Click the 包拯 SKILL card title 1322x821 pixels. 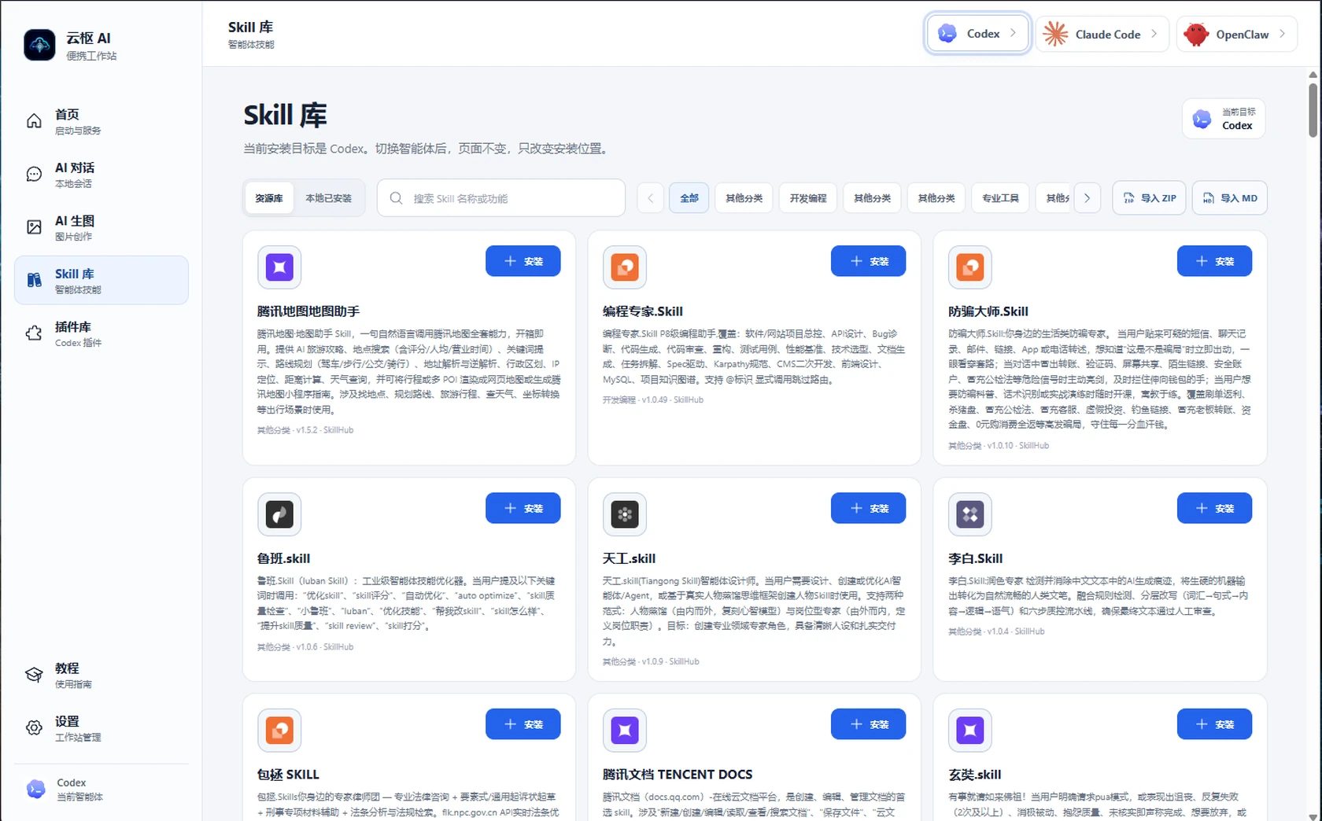coord(288,775)
